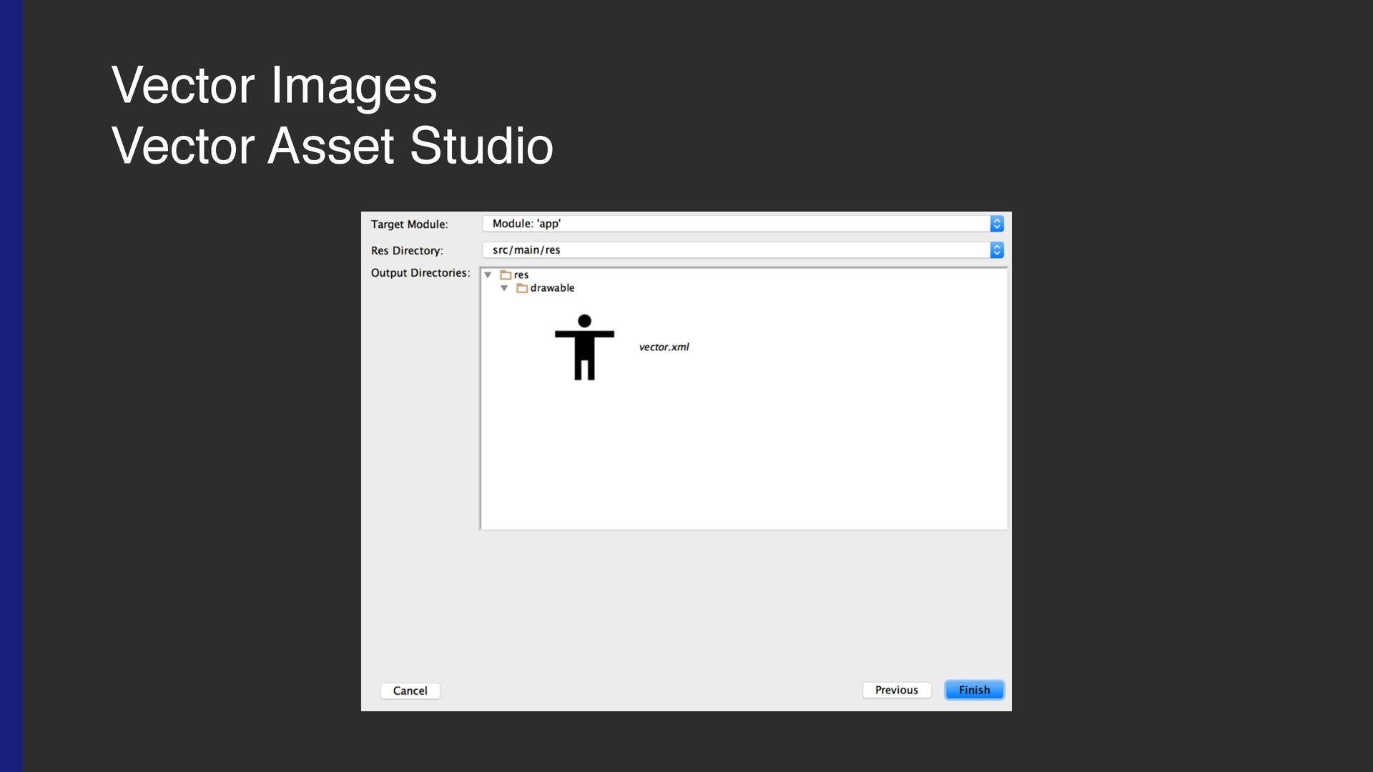Screen dimensions: 1373x772
Task: Go back with the Previous button
Action: click(897, 690)
